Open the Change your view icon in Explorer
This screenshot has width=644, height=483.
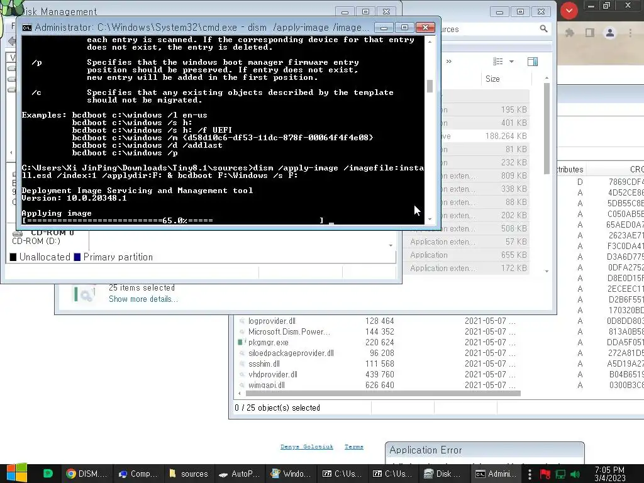pyautogui.click(x=498, y=62)
